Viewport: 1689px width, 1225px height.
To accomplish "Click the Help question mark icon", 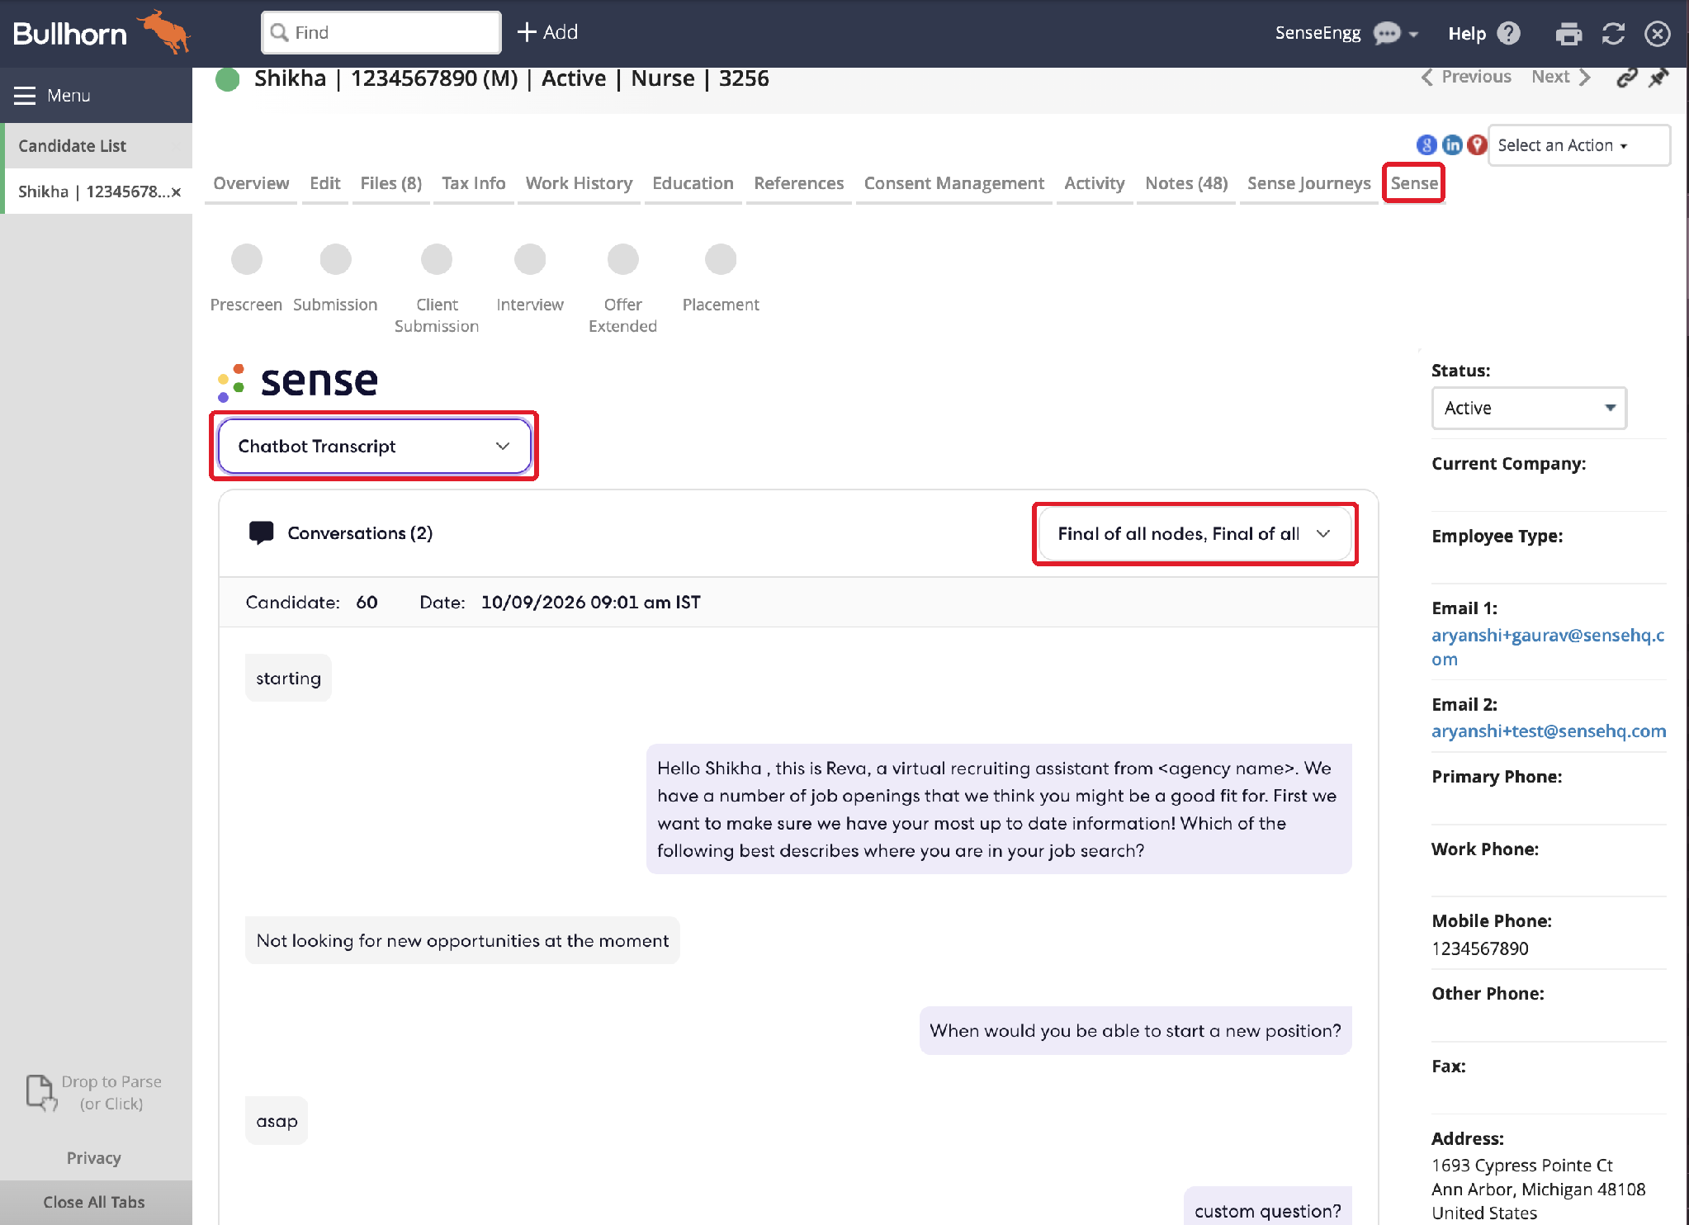I will 1509,33.
